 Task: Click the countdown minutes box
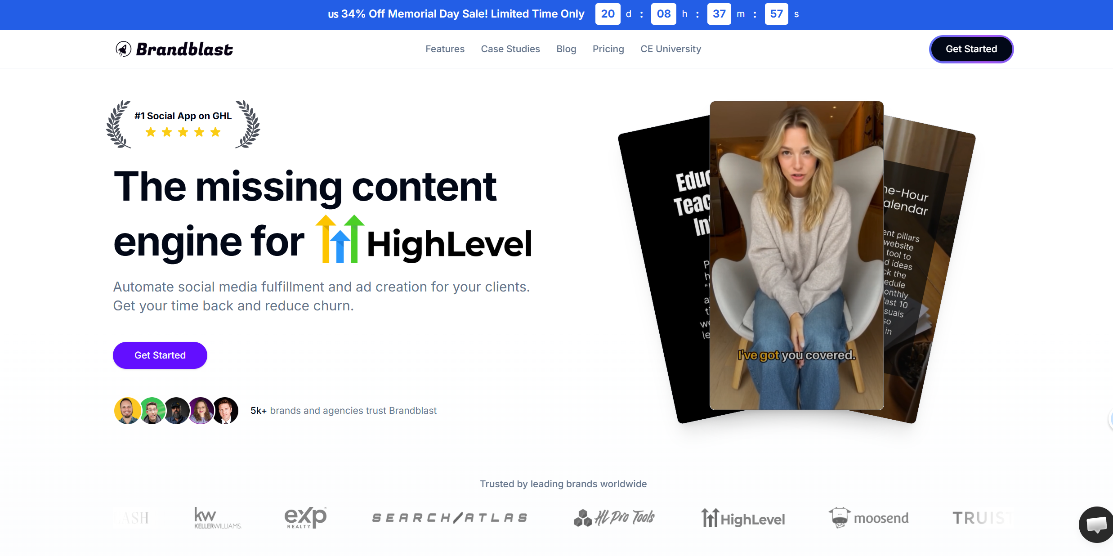pyautogui.click(x=719, y=14)
